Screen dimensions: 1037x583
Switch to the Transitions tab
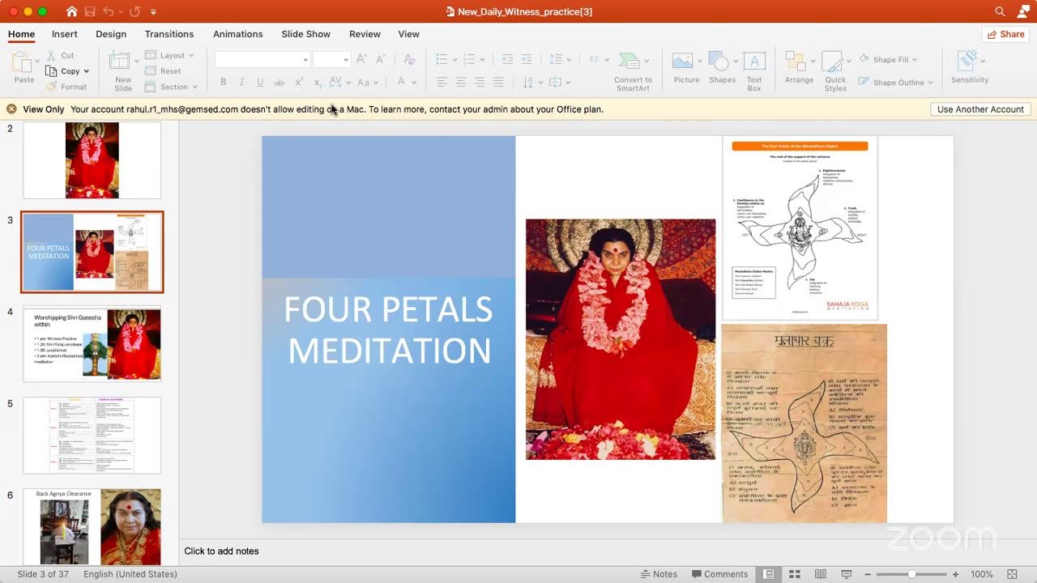[x=169, y=34]
